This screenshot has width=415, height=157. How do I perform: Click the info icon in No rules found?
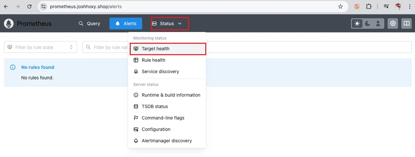(x=13, y=67)
